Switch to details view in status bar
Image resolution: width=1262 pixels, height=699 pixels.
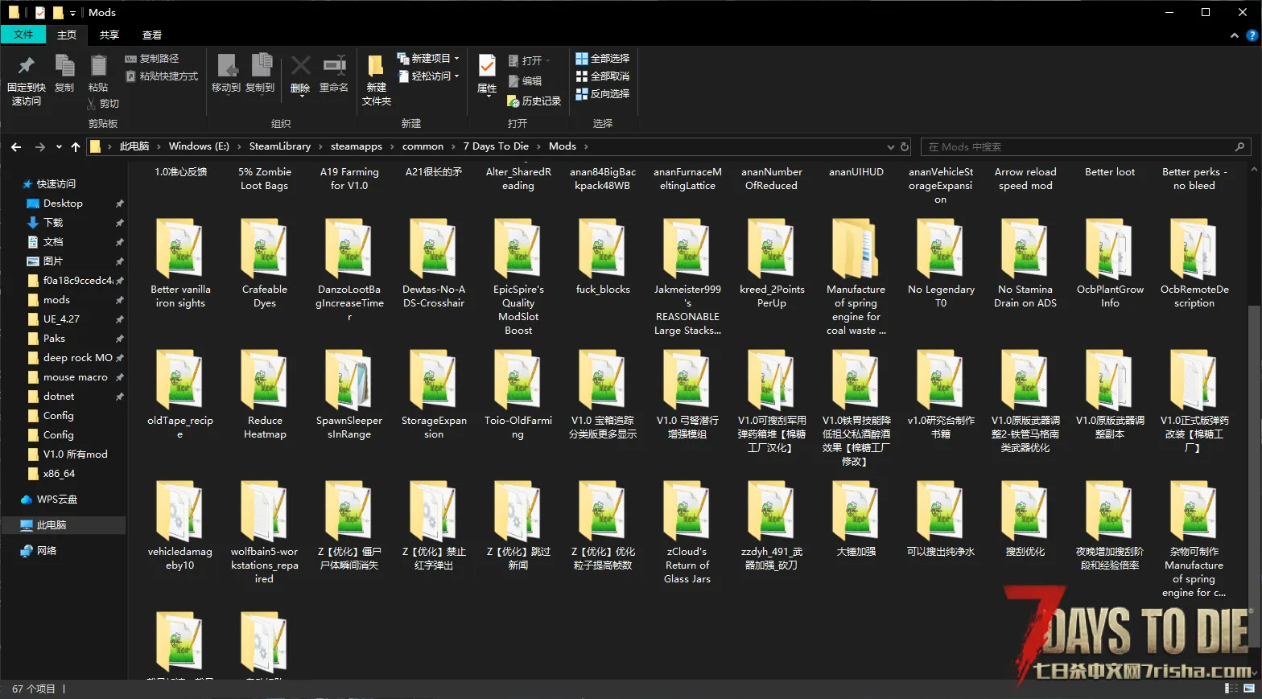point(1231,689)
